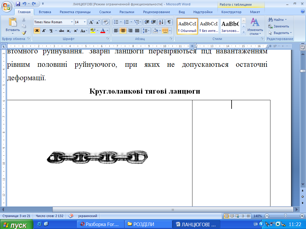Open the font size dropdown showing 14
Viewport: 306px width, 229px height.
click(x=85, y=22)
